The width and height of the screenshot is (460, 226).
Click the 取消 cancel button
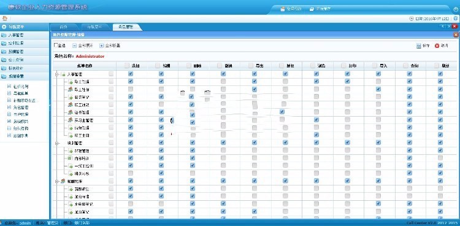click(x=441, y=45)
